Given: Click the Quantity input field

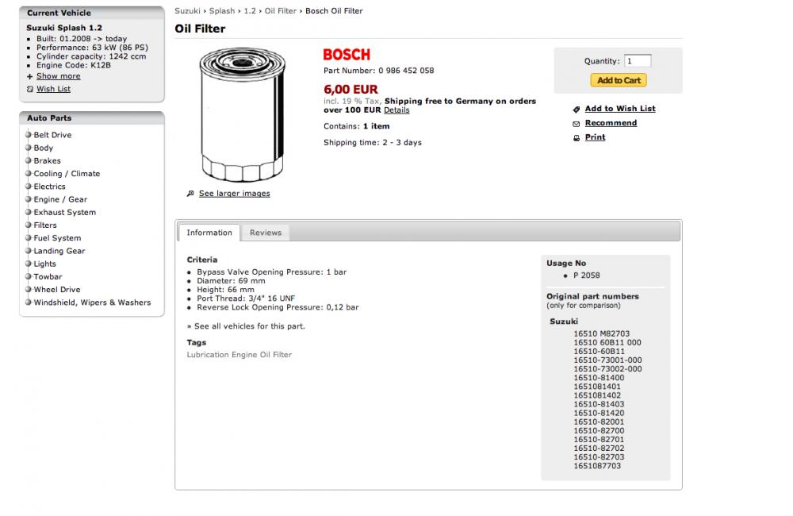Looking at the screenshot, I should (638, 61).
